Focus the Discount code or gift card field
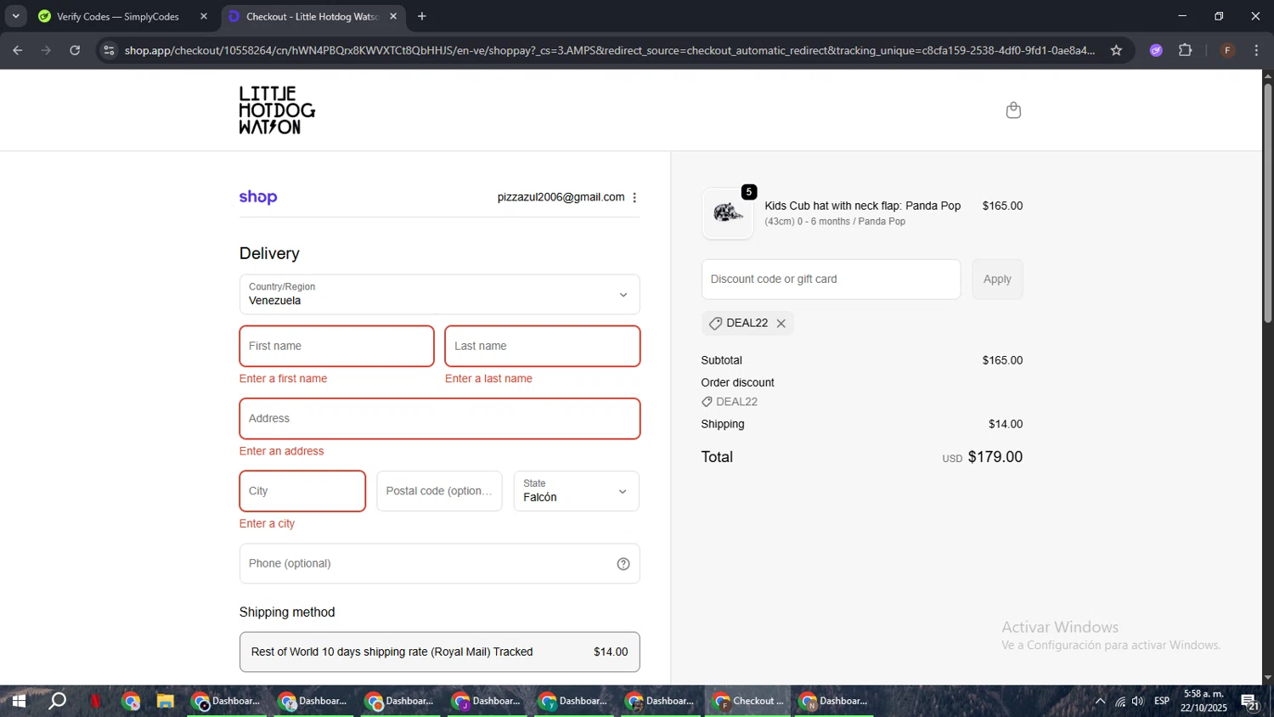Image resolution: width=1274 pixels, height=717 pixels. click(x=831, y=279)
